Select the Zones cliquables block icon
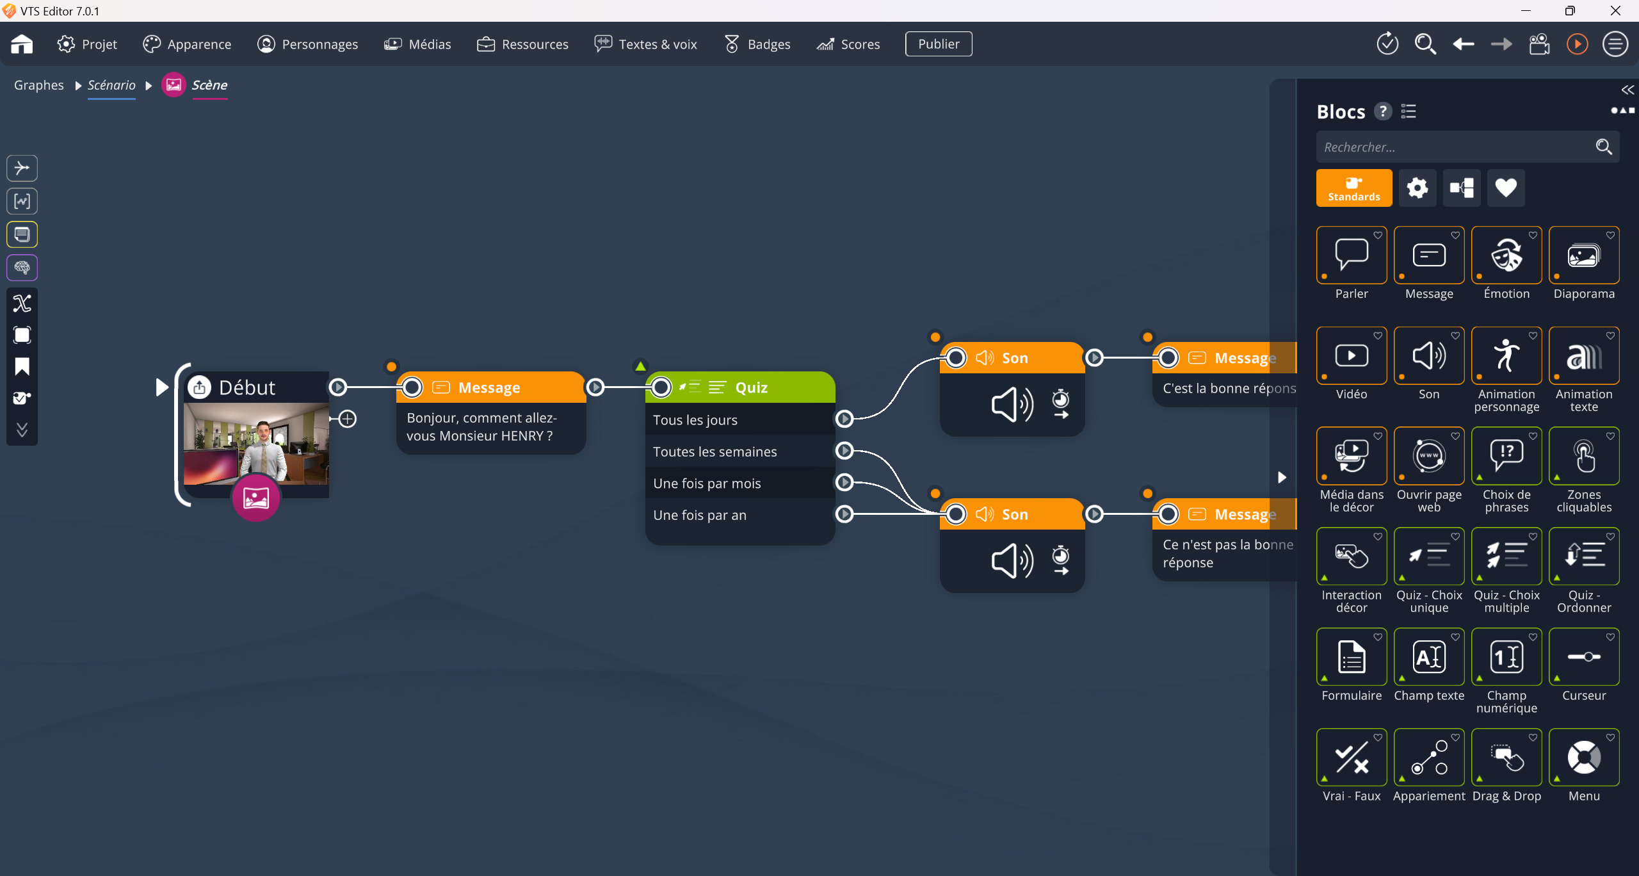This screenshot has width=1639, height=876. tap(1583, 456)
